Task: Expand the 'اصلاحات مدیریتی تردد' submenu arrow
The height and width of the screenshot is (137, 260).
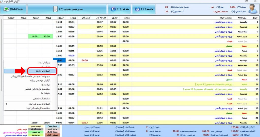Action: point(6,104)
